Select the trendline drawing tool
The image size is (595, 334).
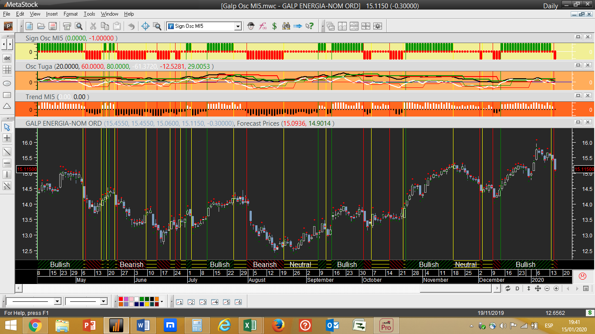tap(7, 151)
